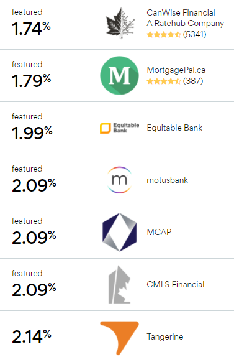Open the CanWise Financial lender name
This screenshot has height=357, width=234.
click(x=185, y=18)
